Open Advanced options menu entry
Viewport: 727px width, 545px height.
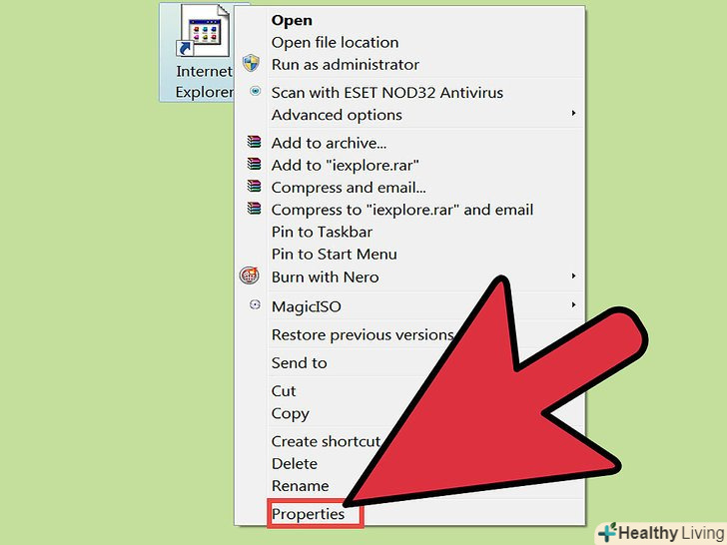click(x=337, y=115)
